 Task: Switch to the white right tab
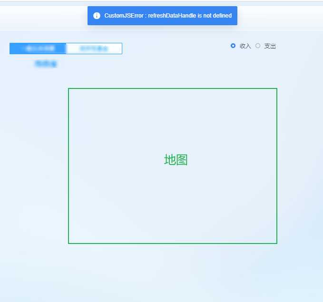pos(94,49)
